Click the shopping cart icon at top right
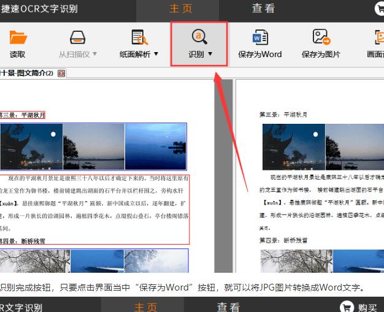This screenshot has width=384, height=312. pos(380,9)
